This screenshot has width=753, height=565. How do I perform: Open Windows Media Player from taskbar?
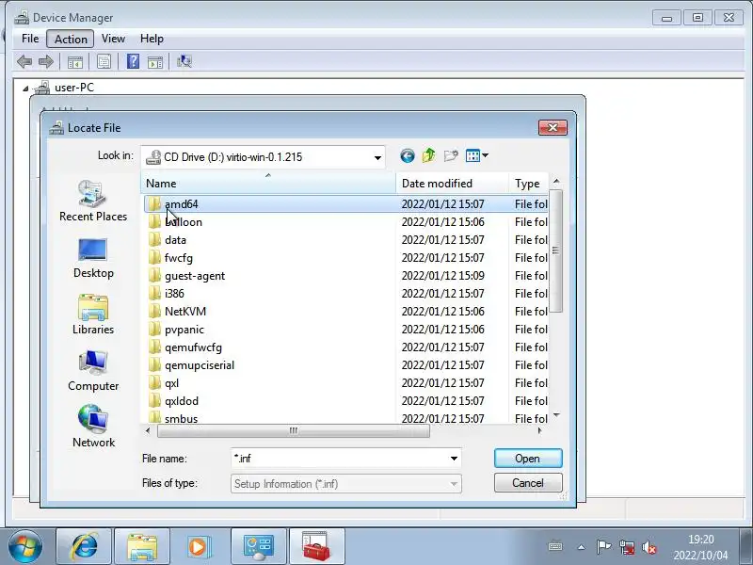click(198, 547)
